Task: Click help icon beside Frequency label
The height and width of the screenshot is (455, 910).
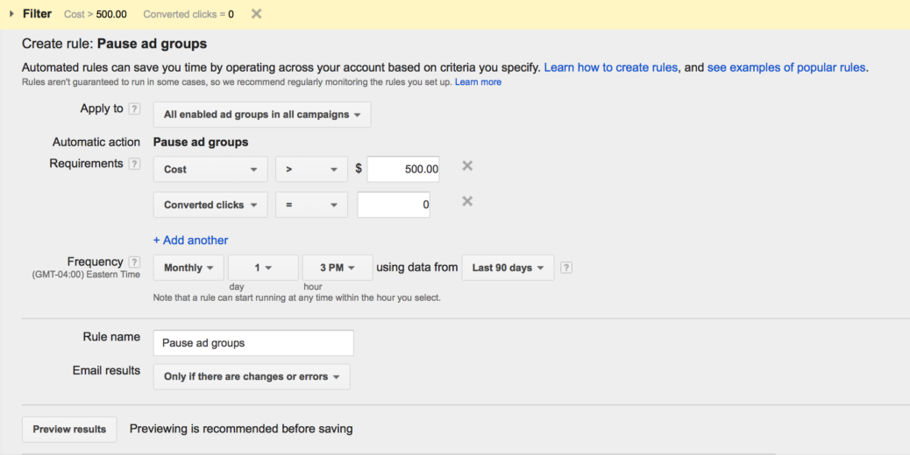Action: 134,262
